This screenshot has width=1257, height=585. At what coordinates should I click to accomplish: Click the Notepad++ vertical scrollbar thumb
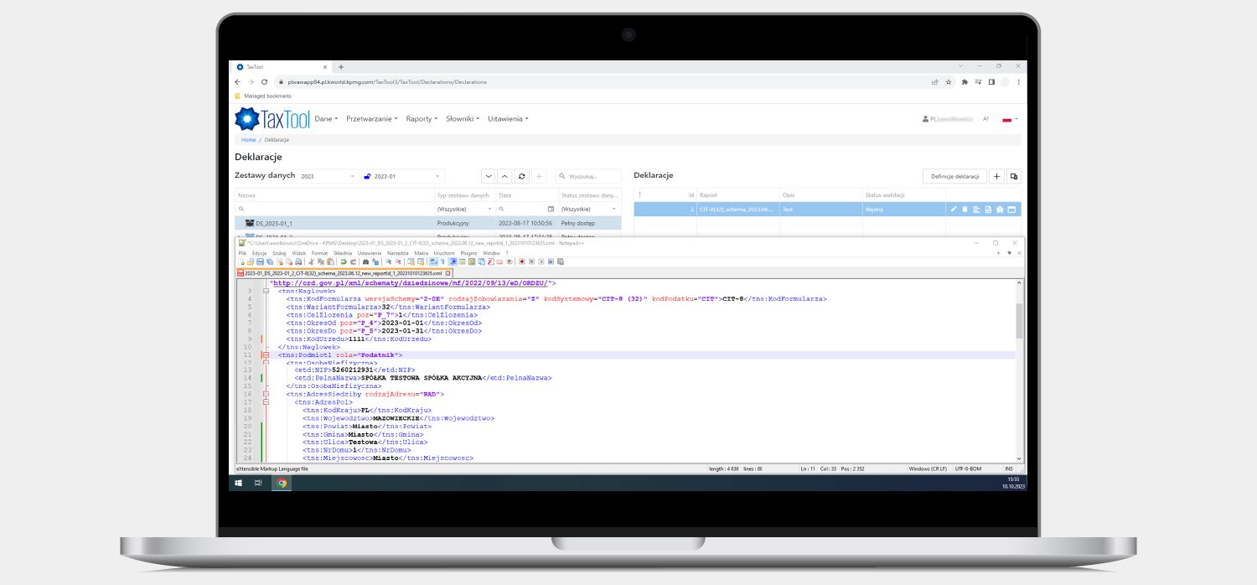(1019, 320)
